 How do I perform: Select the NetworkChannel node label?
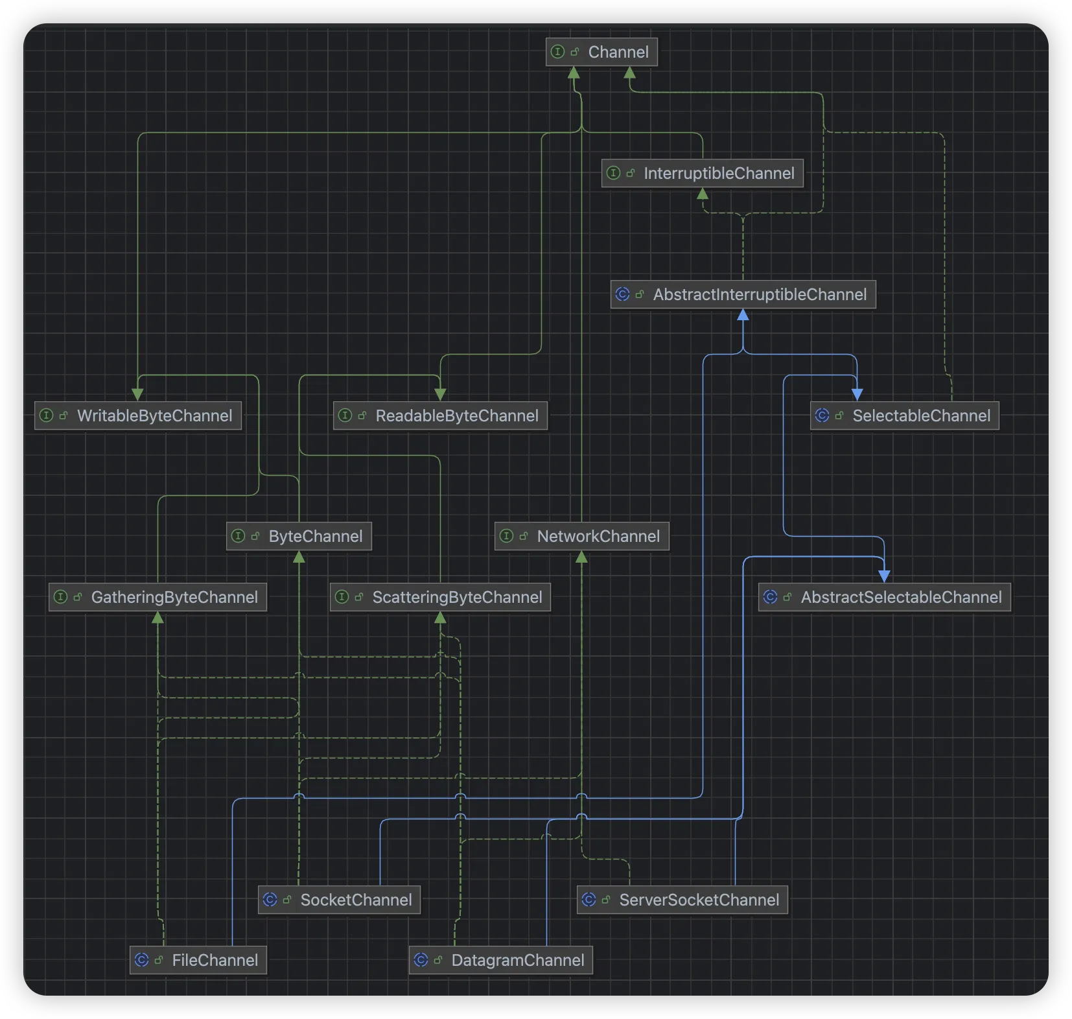[598, 536]
